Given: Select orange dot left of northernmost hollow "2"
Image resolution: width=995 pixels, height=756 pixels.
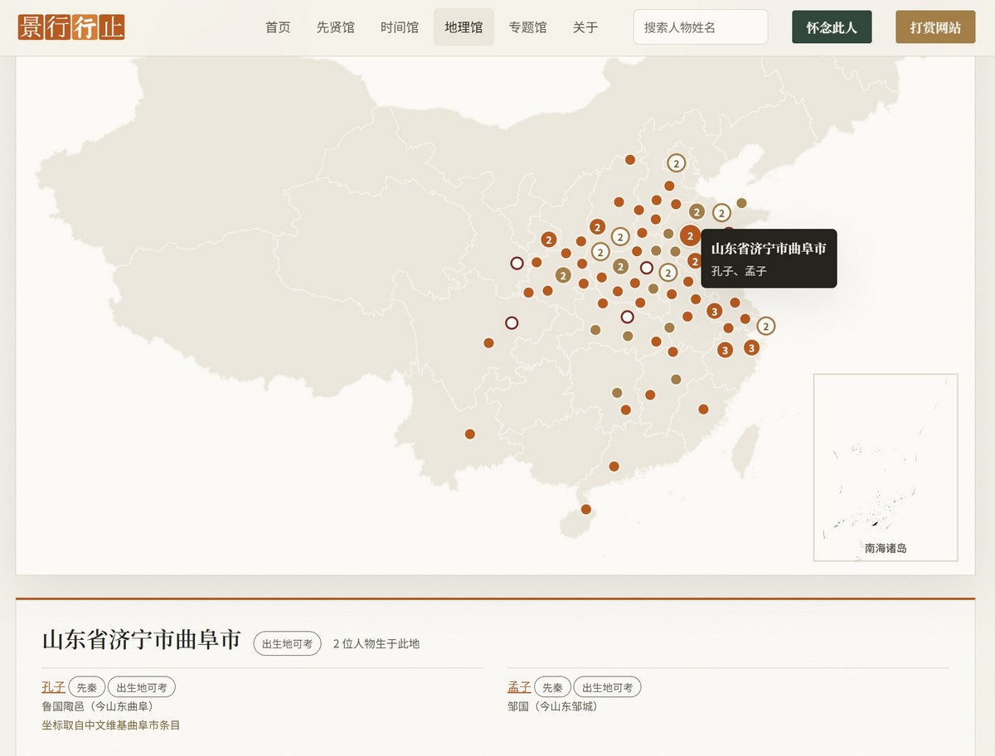Looking at the screenshot, I should click(630, 159).
